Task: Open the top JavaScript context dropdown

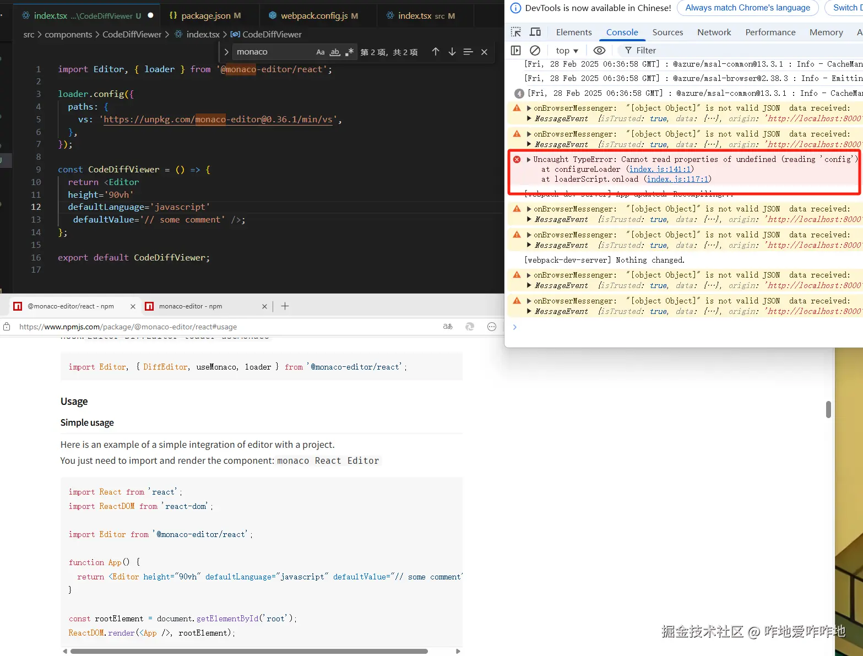Action: tap(567, 51)
